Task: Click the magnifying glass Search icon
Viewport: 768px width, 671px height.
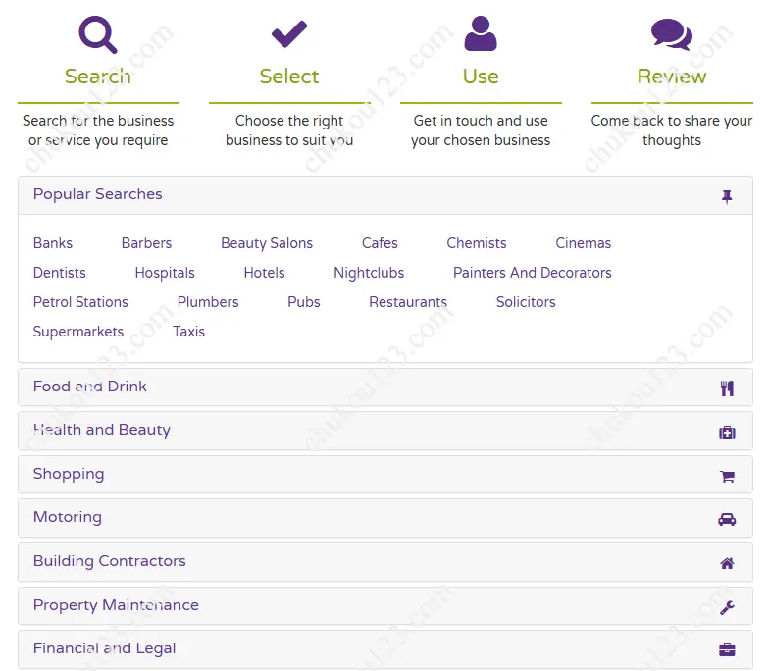Action: pyautogui.click(x=98, y=34)
